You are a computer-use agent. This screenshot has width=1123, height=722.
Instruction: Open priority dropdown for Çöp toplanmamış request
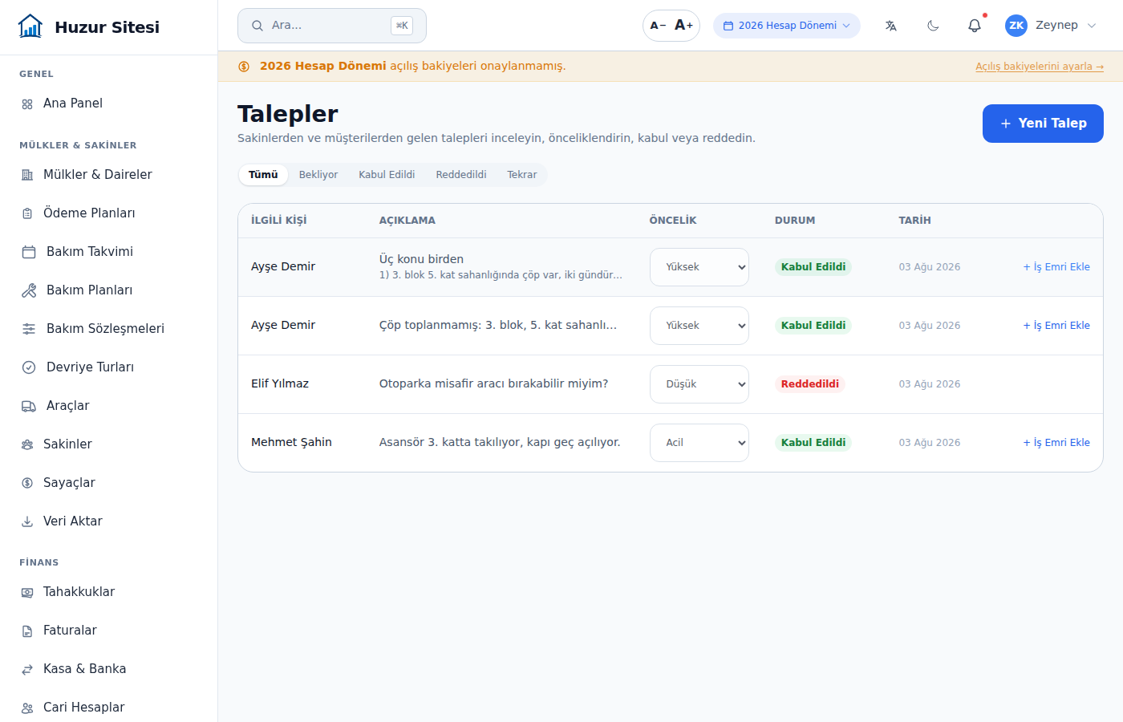(x=699, y=326)
